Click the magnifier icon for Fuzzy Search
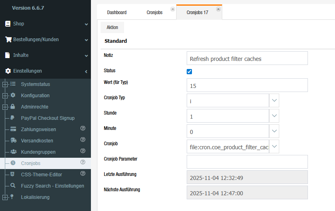This screenshot has width=335, height=211. tap(13, 186)
